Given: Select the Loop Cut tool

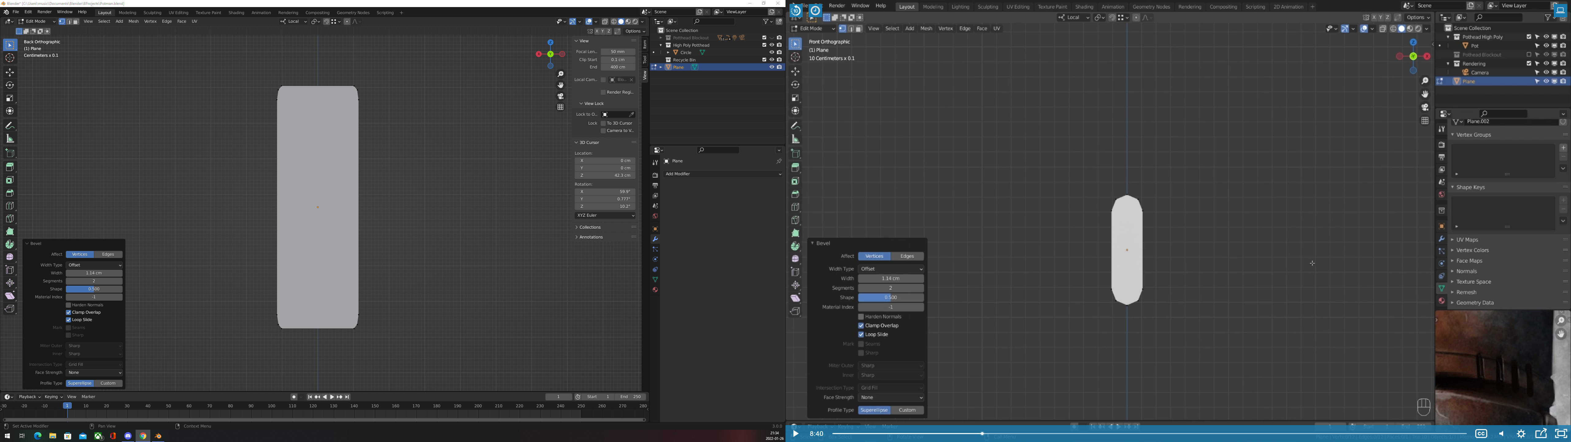Looking at the screenshot, I should (x=10, y=206).
